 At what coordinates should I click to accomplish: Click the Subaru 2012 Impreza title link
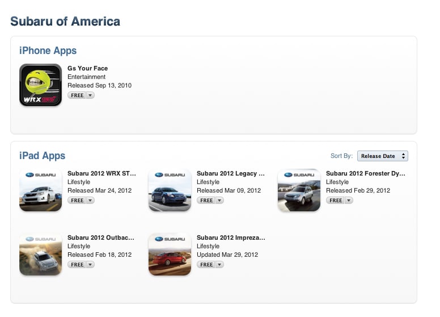(x=230, y=237)
